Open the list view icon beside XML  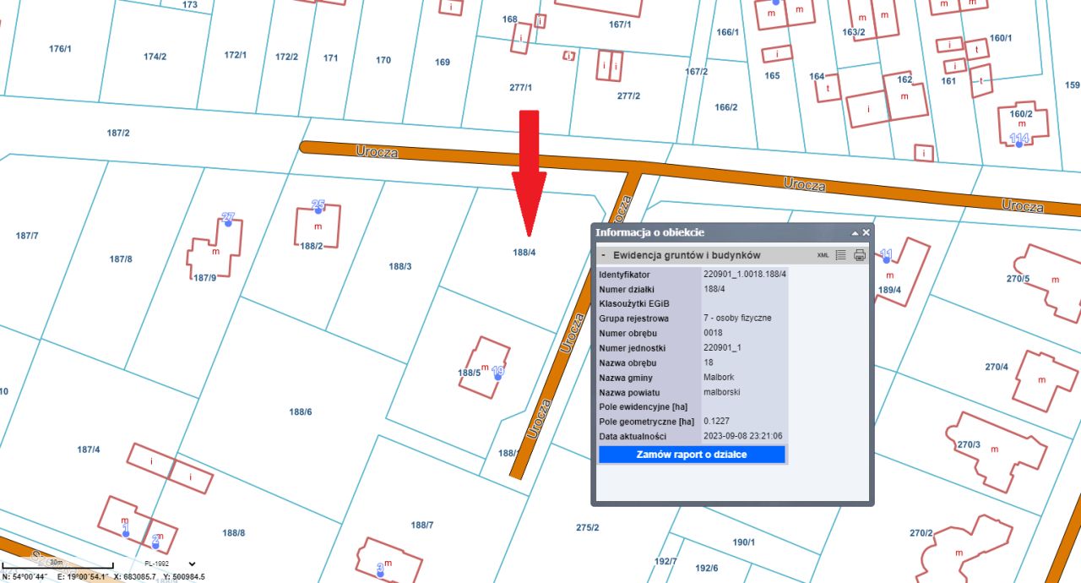point(841,255)
